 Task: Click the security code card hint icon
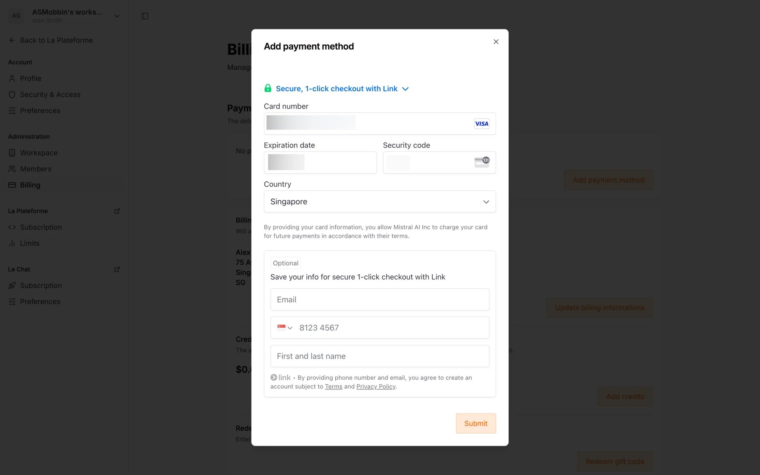click(482, 162)
